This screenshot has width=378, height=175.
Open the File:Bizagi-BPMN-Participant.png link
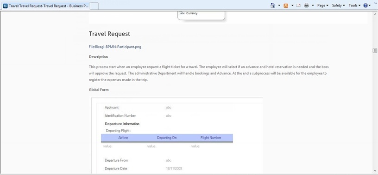pos(115,47)
